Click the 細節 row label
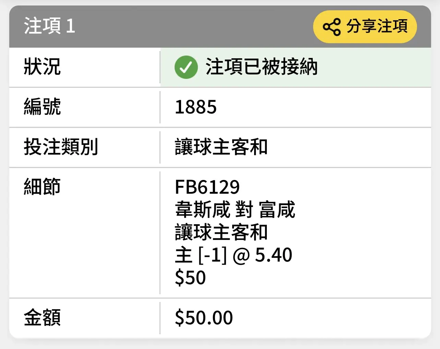The height and width of the screenshot is (349, 440). 42,187
